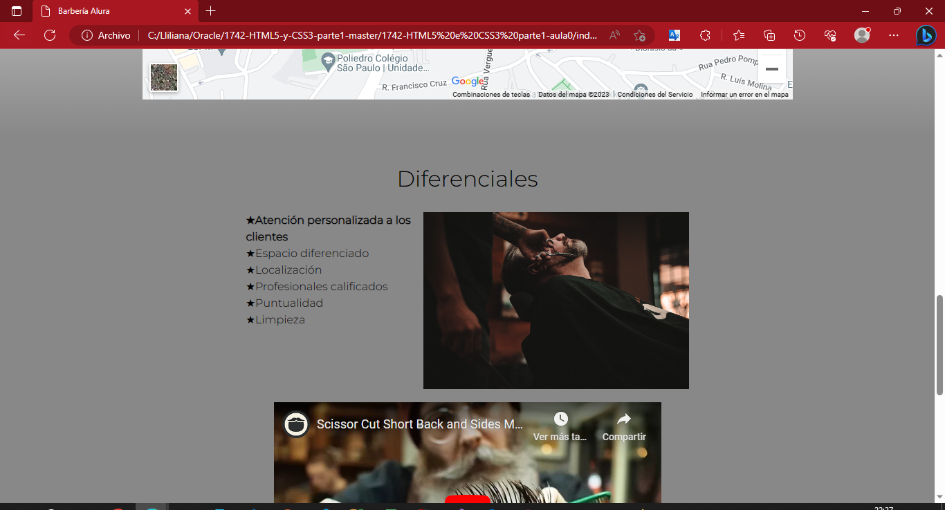This screenshot has height=510, width=945.
Task: Open Browser essentials heartbeat icon
Action: coord(830,35)
